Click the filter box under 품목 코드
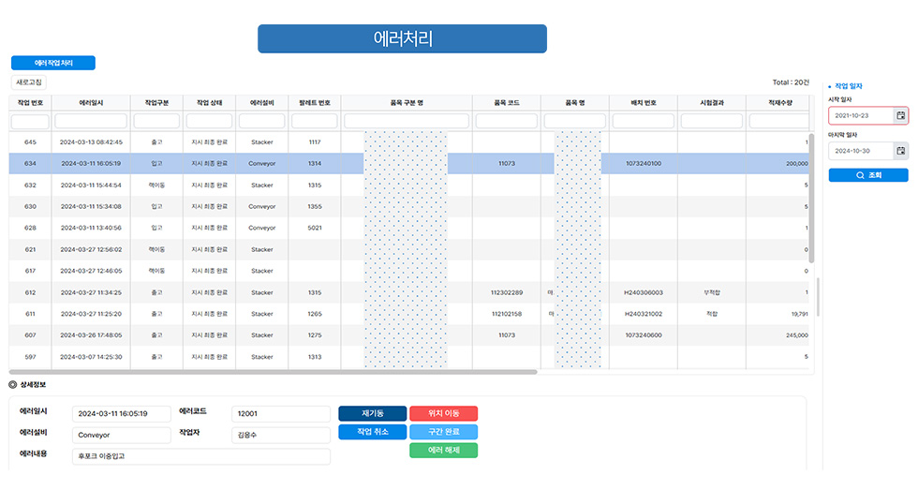This screenshot has height=490, width=918. point(506,121)
